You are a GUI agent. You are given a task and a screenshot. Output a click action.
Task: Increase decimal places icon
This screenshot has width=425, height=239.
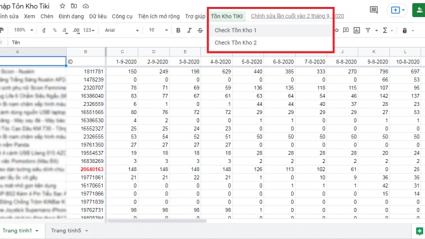tap(76, 30)
